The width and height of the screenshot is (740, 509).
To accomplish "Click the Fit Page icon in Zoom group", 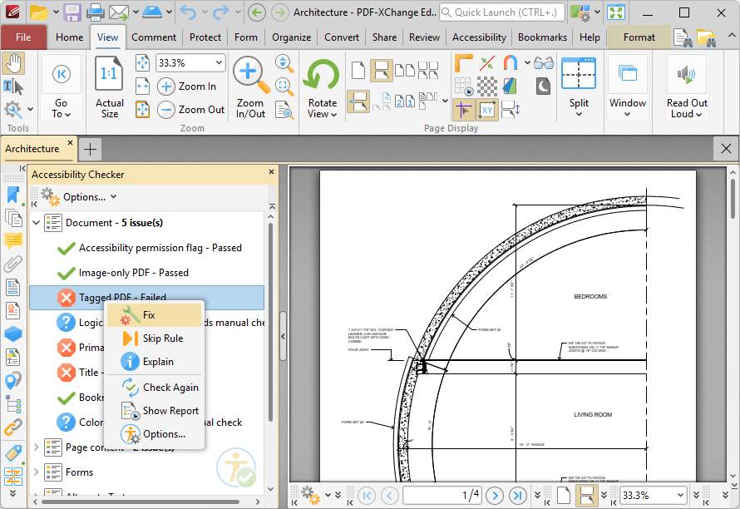I will coord(142,63).
